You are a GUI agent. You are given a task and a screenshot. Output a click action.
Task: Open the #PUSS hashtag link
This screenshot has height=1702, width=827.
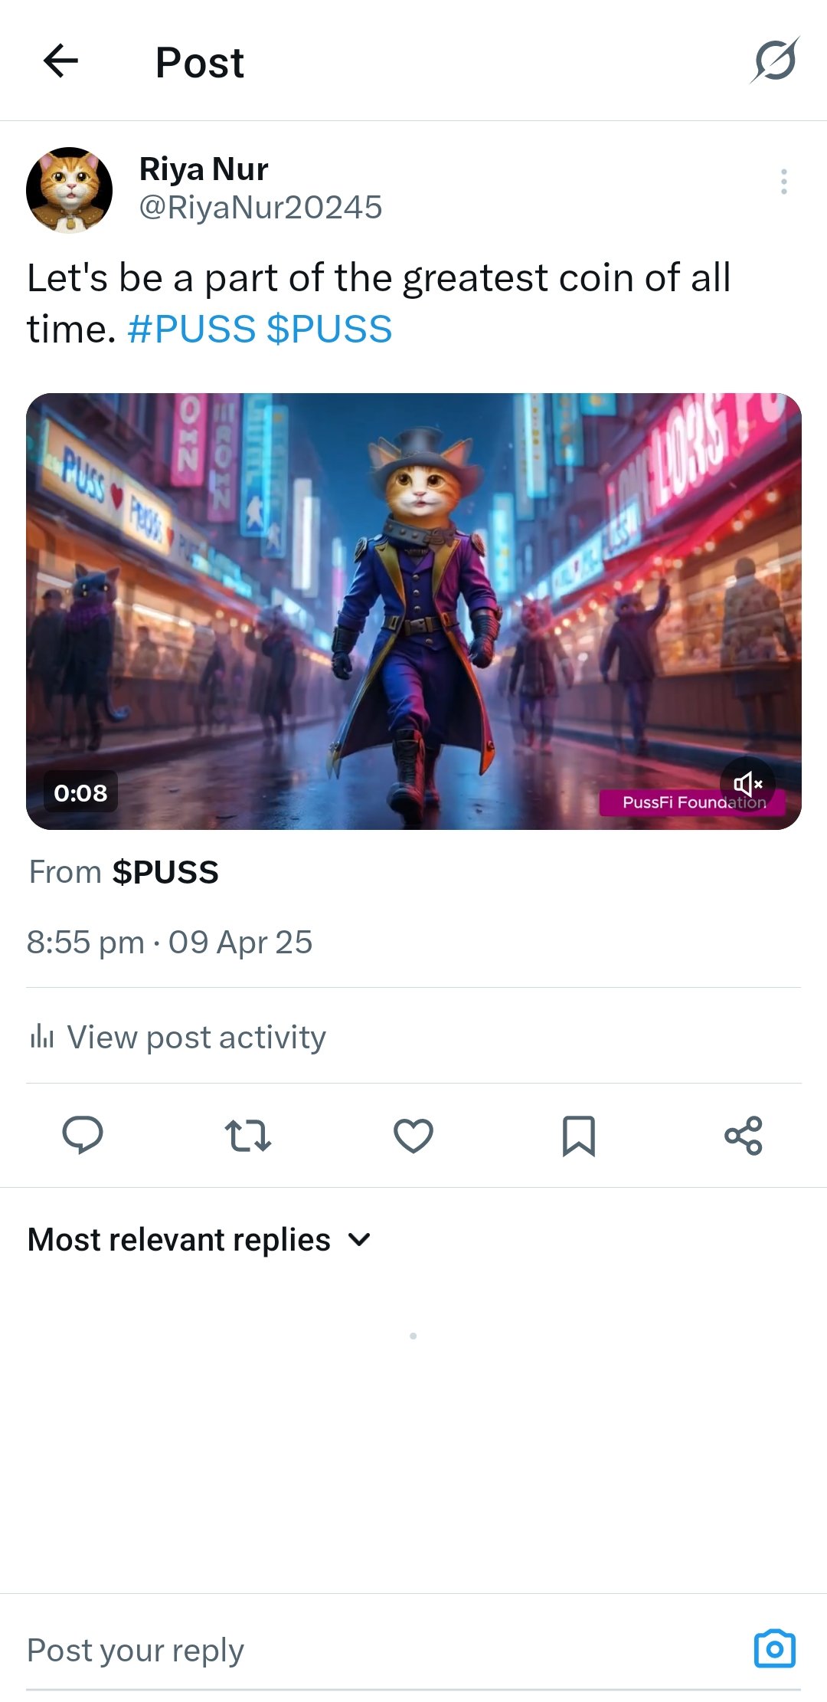(191, 330)
